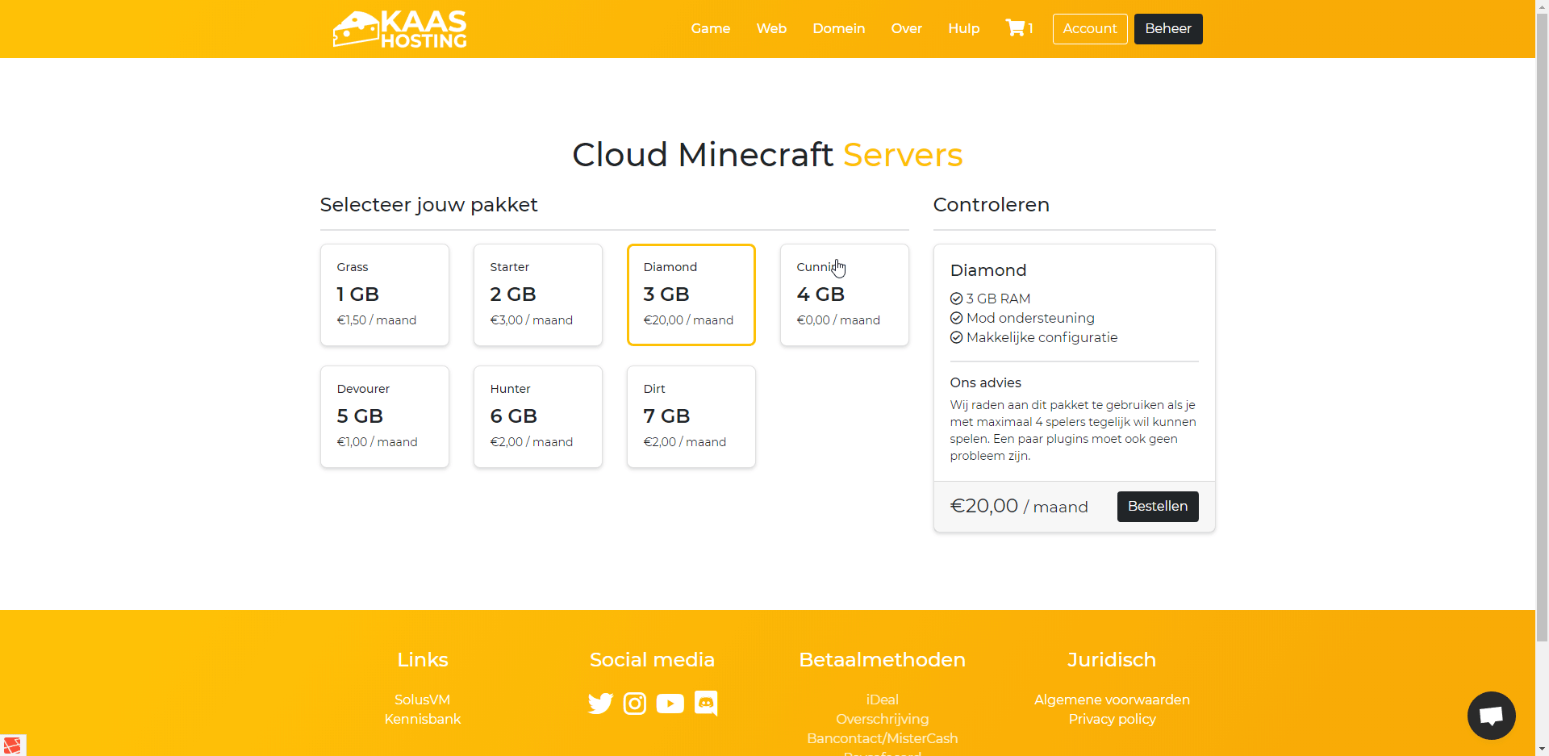Open the Twitter social media icon
Image resolution: width=1549 pixels, height=756 pixels.
(600, 704)
